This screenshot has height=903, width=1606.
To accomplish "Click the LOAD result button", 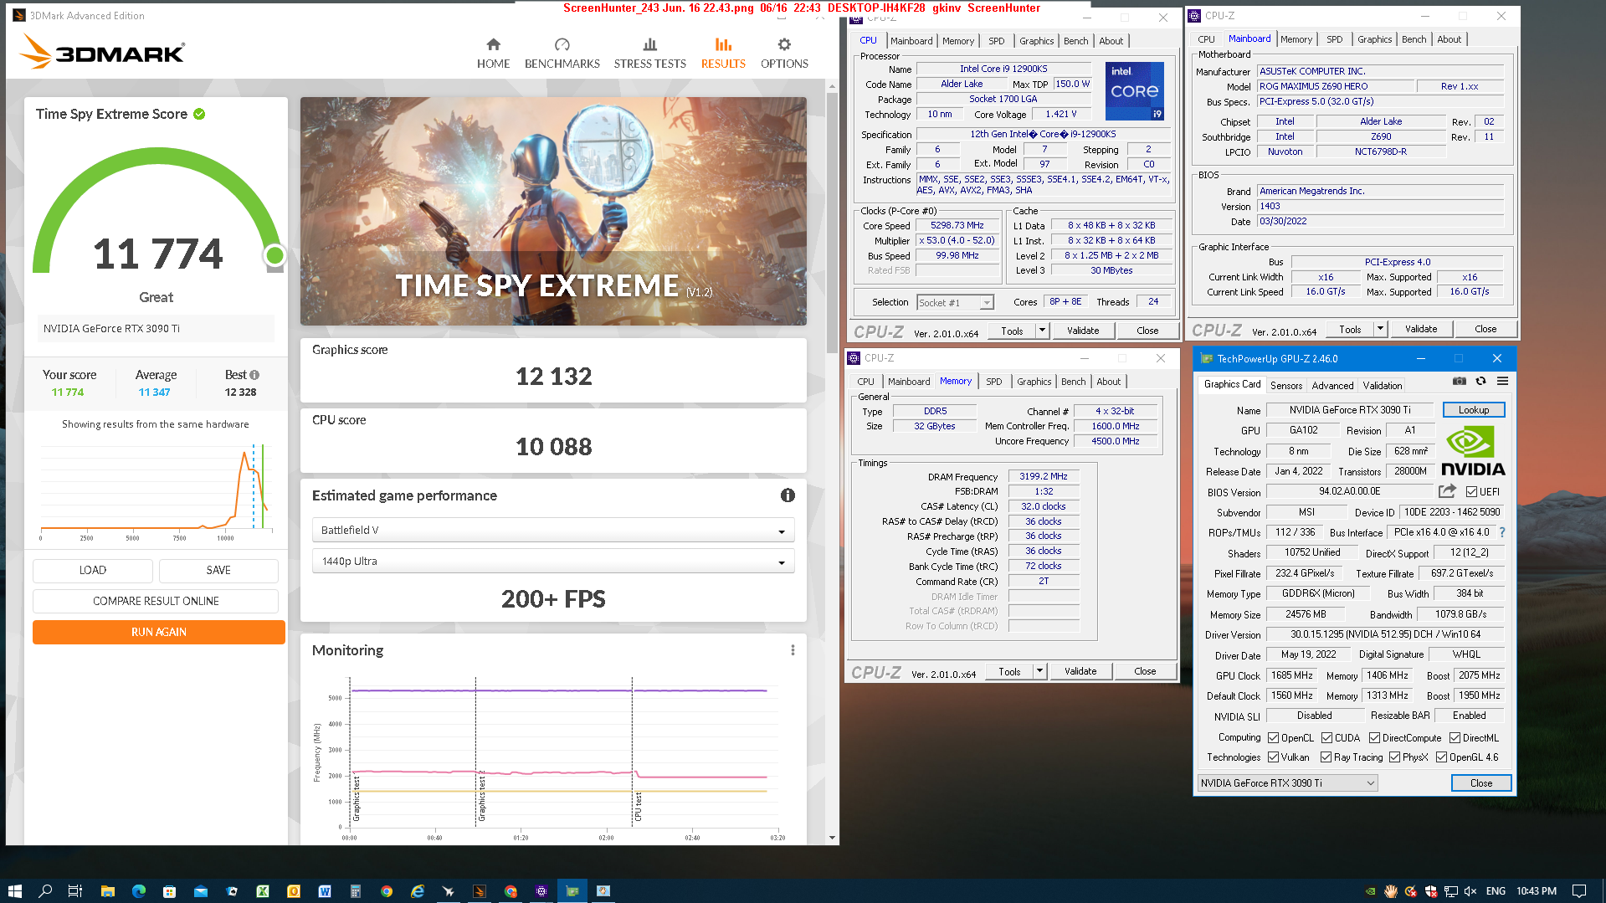I will point(93,570).
